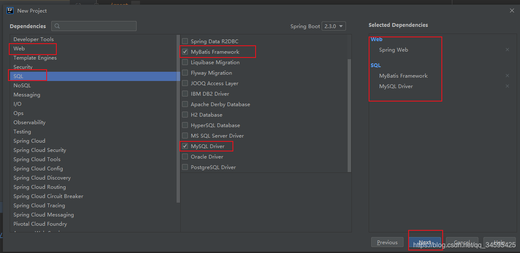Click the Help button

[x=499, y=242]
